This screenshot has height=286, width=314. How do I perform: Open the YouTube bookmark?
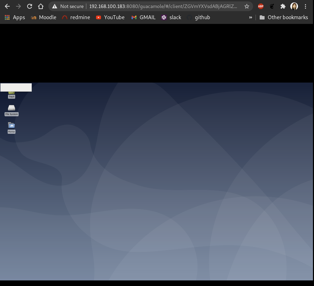pos(110,17)
